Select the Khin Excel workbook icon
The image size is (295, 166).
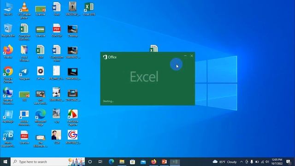click(41, 52)
